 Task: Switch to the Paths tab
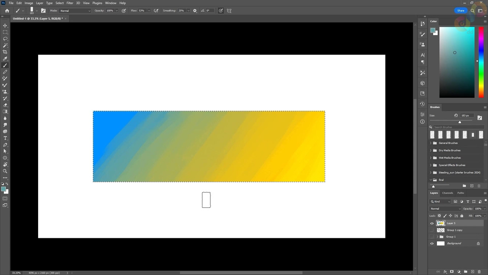tap(461, 193)
